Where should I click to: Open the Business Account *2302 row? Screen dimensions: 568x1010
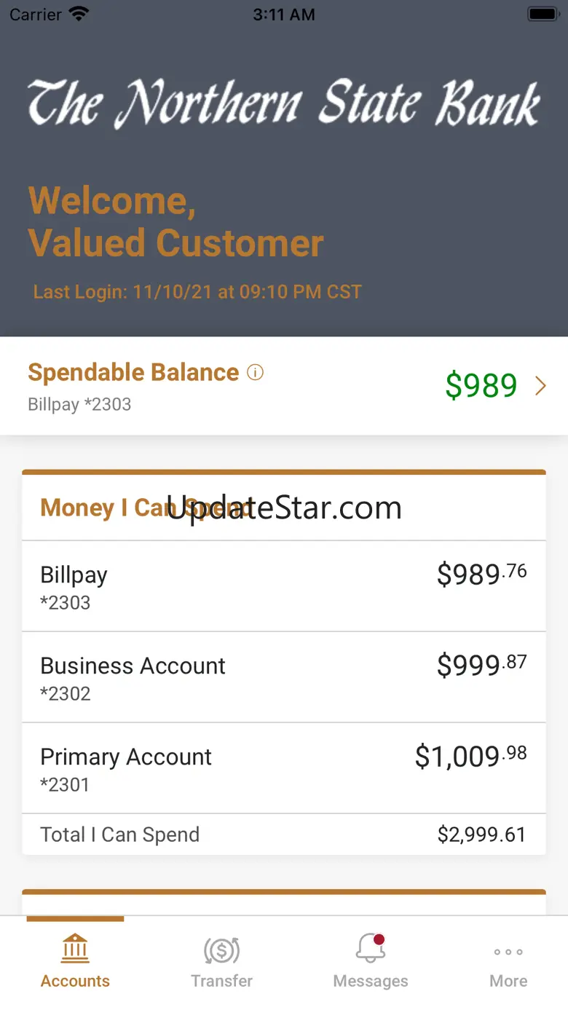click(284, 677)
